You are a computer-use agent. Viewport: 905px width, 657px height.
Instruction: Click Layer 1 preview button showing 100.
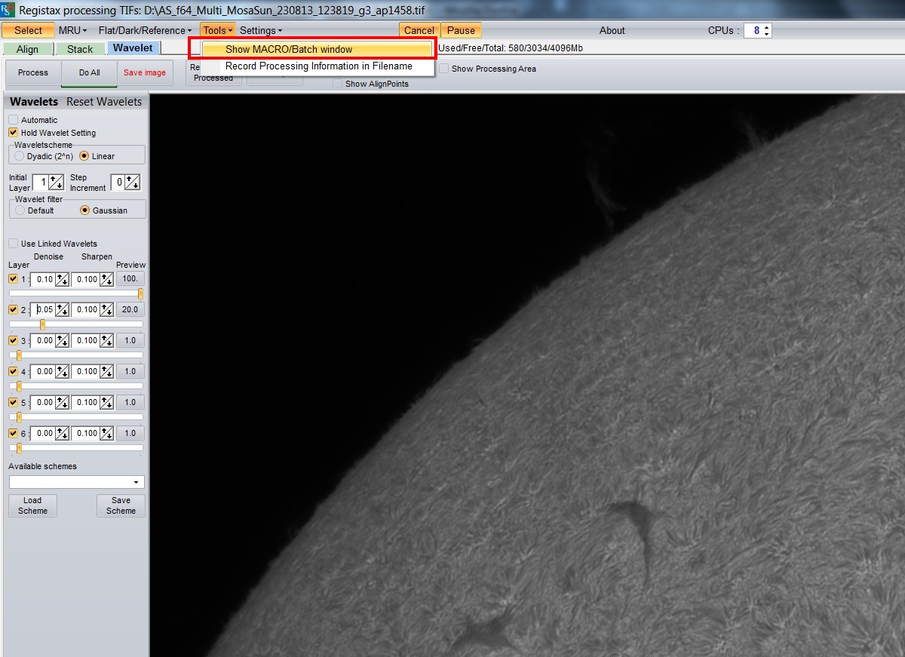click(x=130, y=279)
